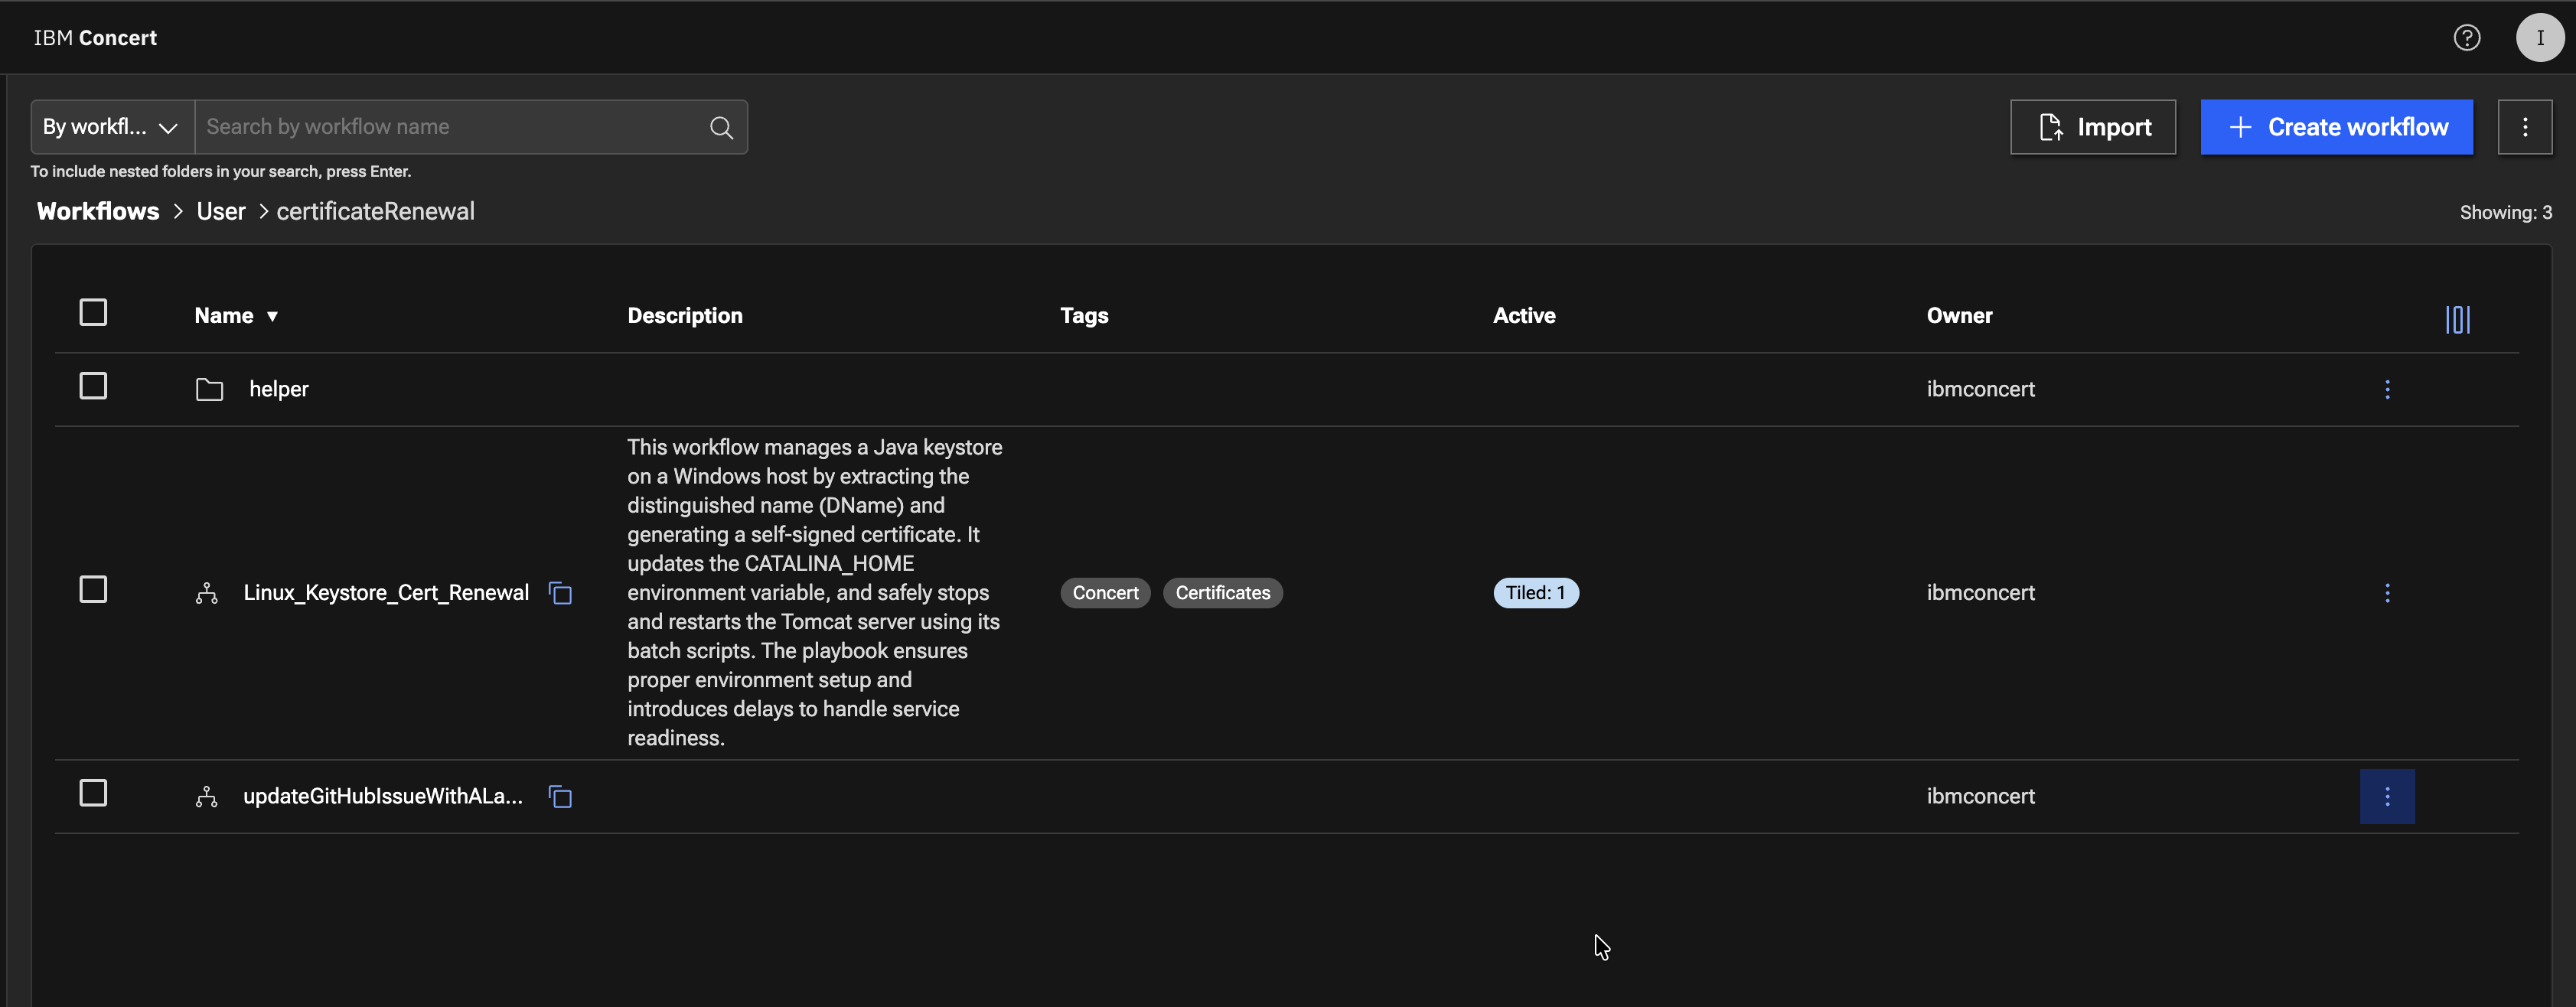The image size is (2576, 1007).
Task: Navigate to User breadcrumb
Action: point(220,211)
